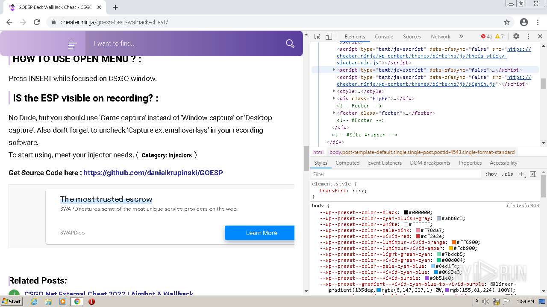Screen dimensions: 547x307
Task: Select the body breadcrumb element
Action: pyautogui.click(x=422, y=152)
